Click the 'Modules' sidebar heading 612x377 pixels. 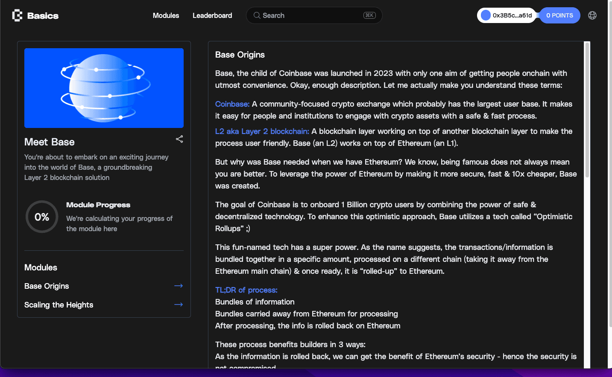pyautogui.click(x=41, y=267)
